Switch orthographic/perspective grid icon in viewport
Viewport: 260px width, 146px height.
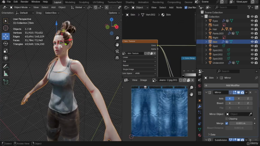point(117,58)
